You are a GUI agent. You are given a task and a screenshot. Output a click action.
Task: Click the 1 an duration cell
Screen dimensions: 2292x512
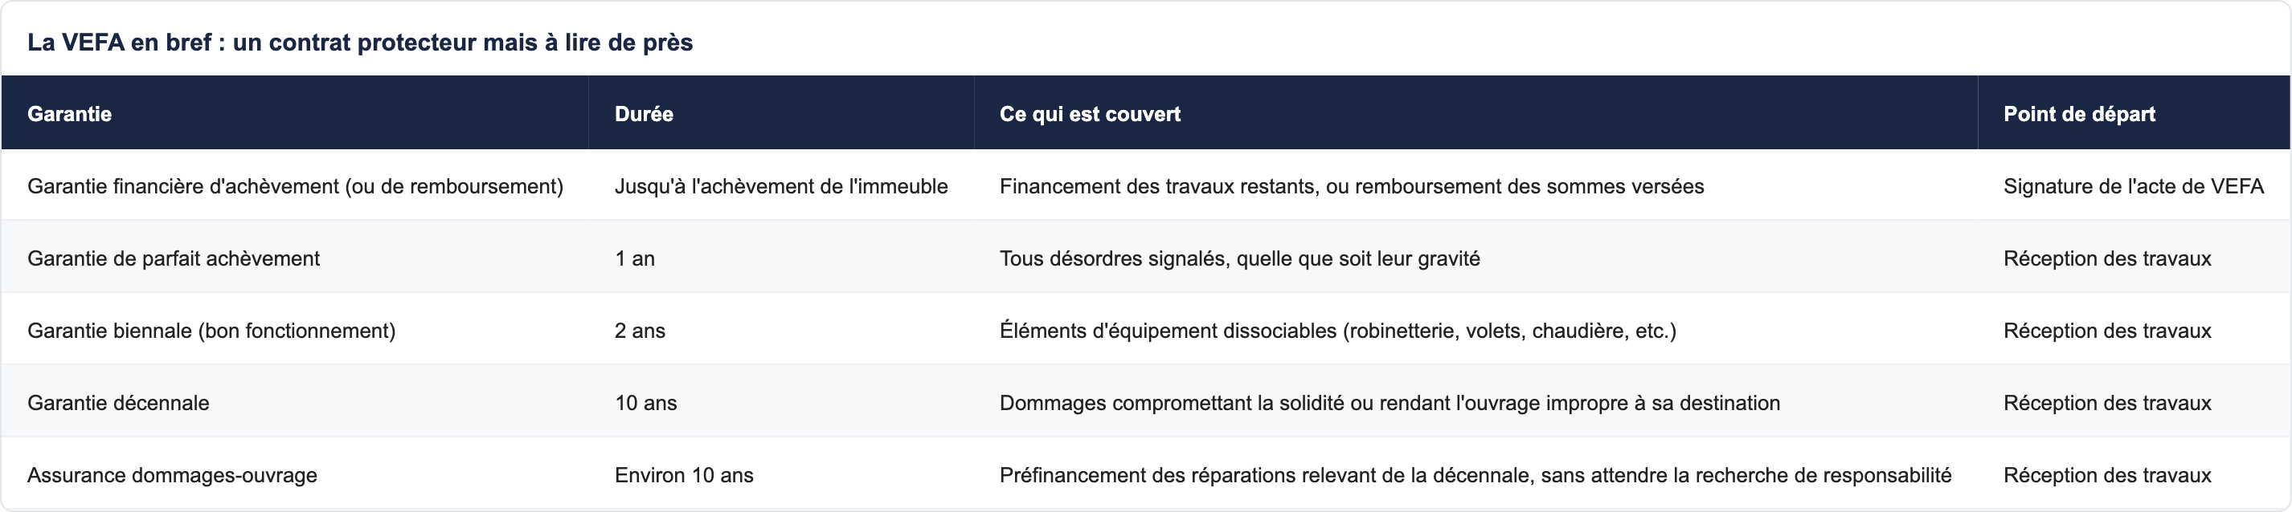click(780, 258)
